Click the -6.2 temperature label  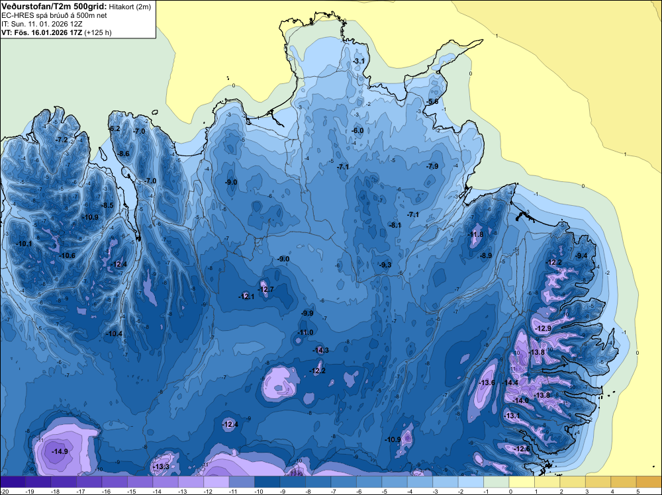click(x=114, y=128)
